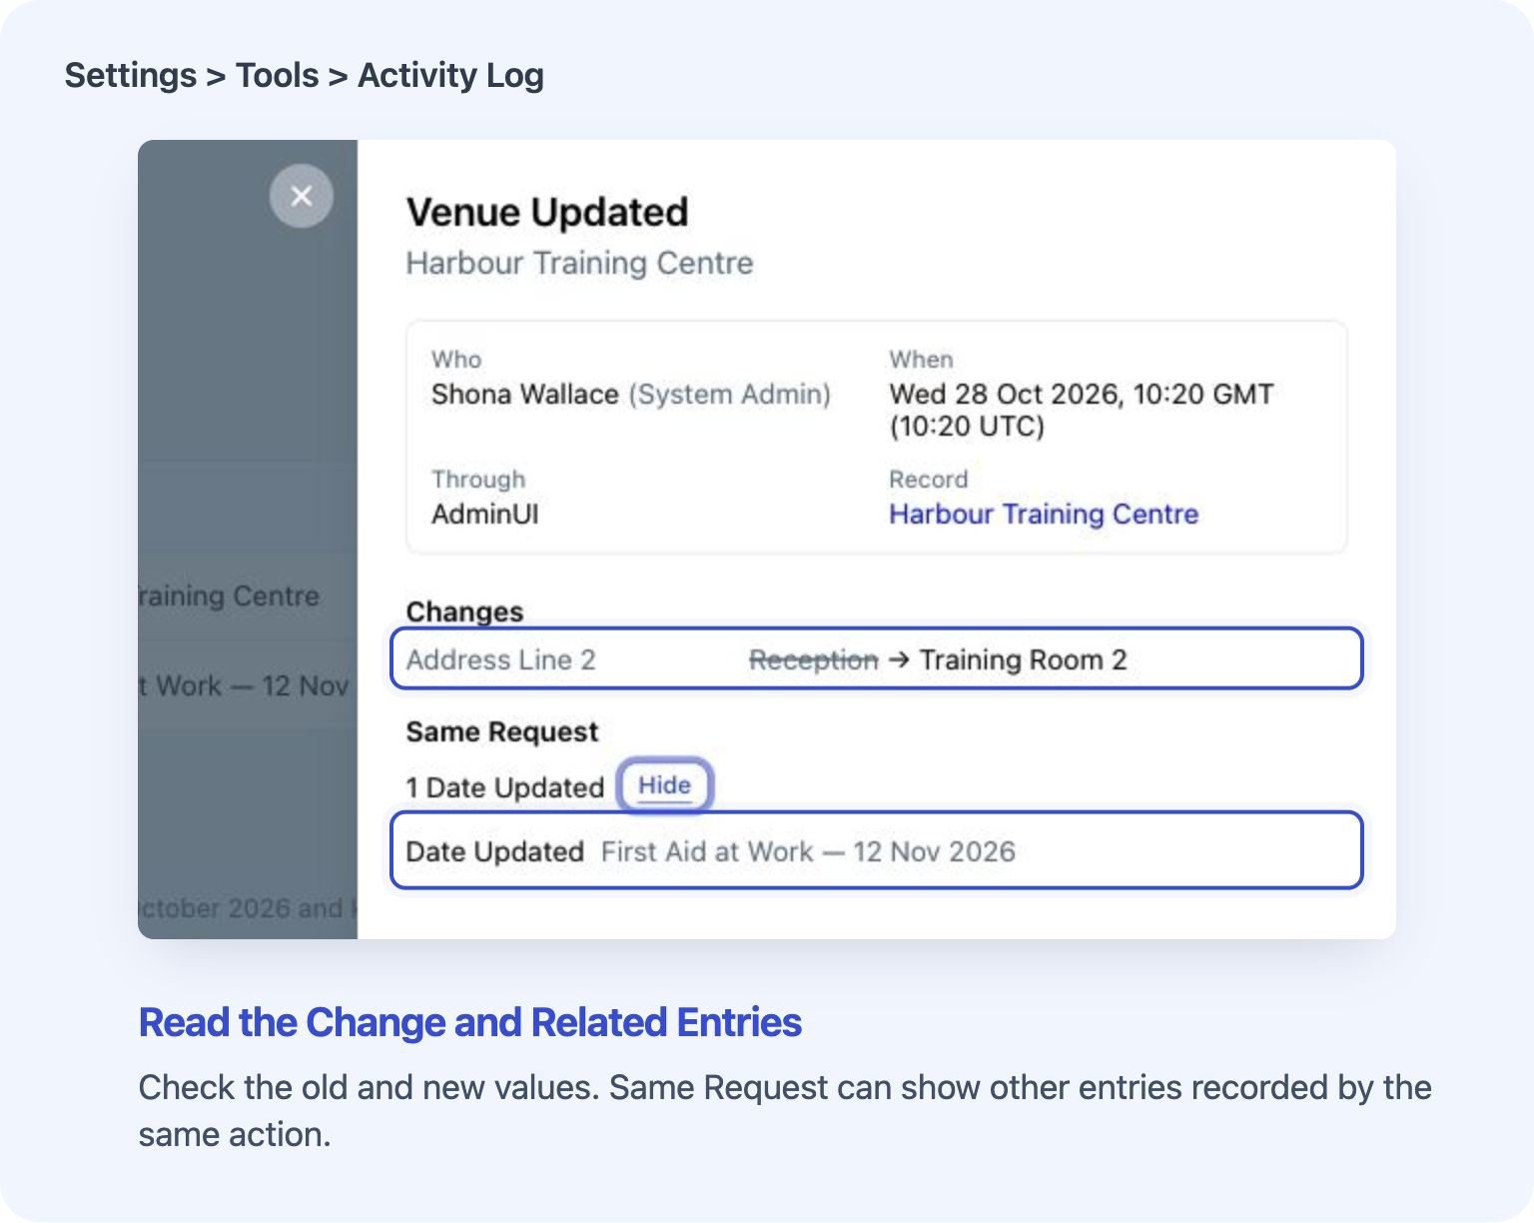Screen dimensions: 1534x1223
Task: Click the struck-through Reception old value
Action: [814, 659]
